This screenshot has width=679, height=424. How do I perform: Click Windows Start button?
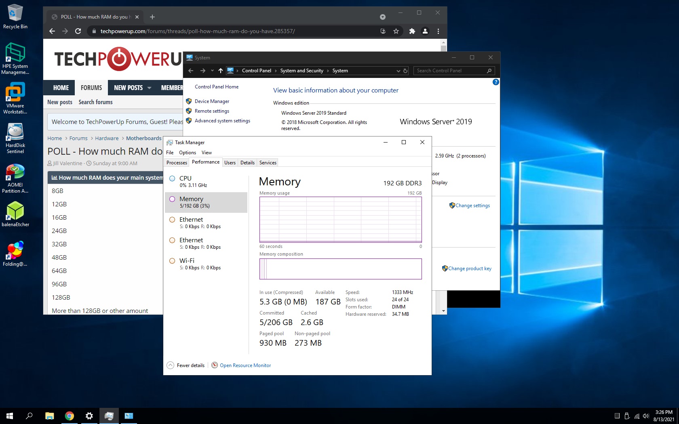tap(10, 416)
